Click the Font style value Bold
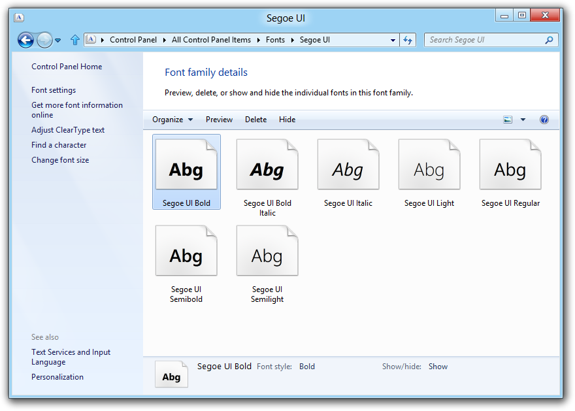 pyautogui.click(x=307, y=367)
